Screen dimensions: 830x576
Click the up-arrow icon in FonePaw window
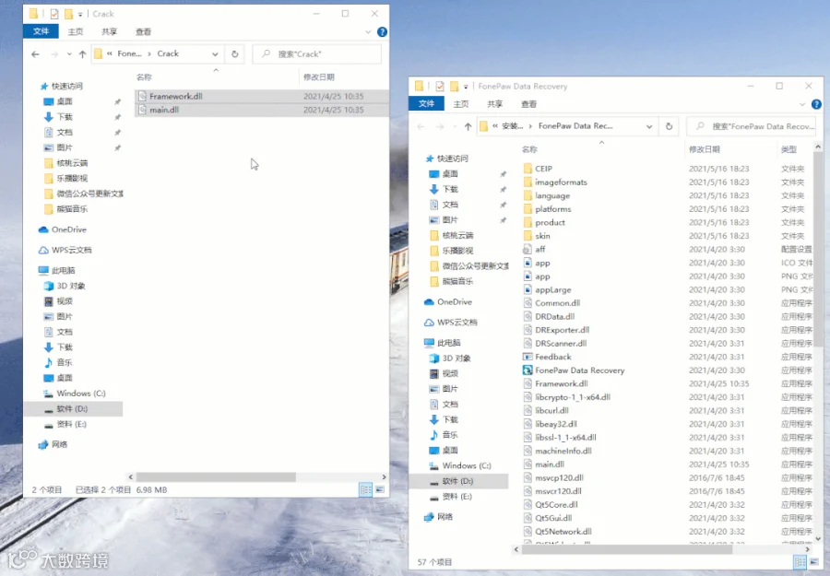tap(468, 126)
